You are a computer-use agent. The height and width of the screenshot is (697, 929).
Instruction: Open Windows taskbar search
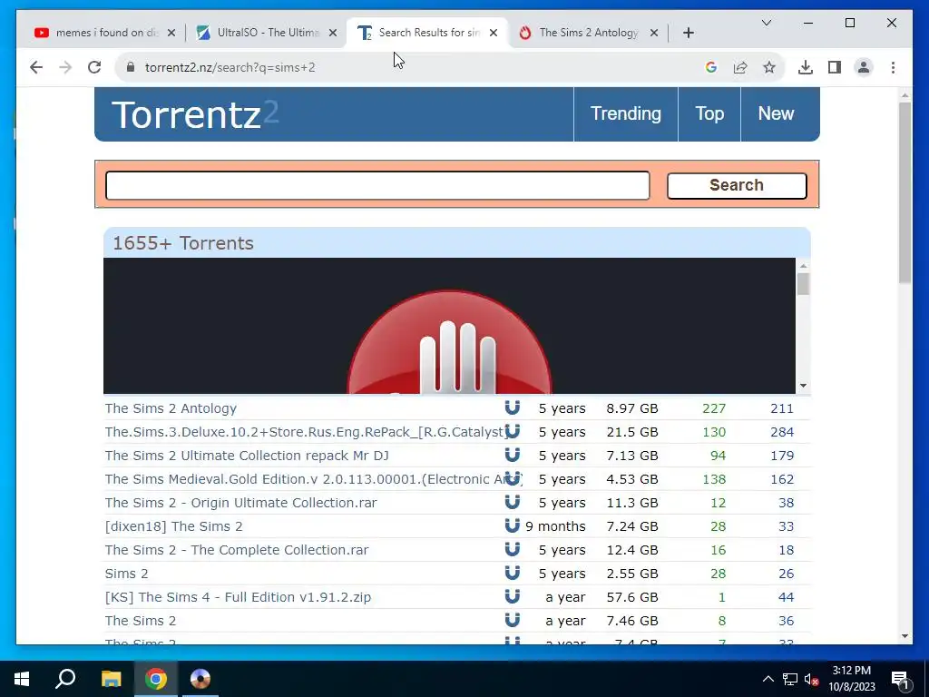[65, 679]
